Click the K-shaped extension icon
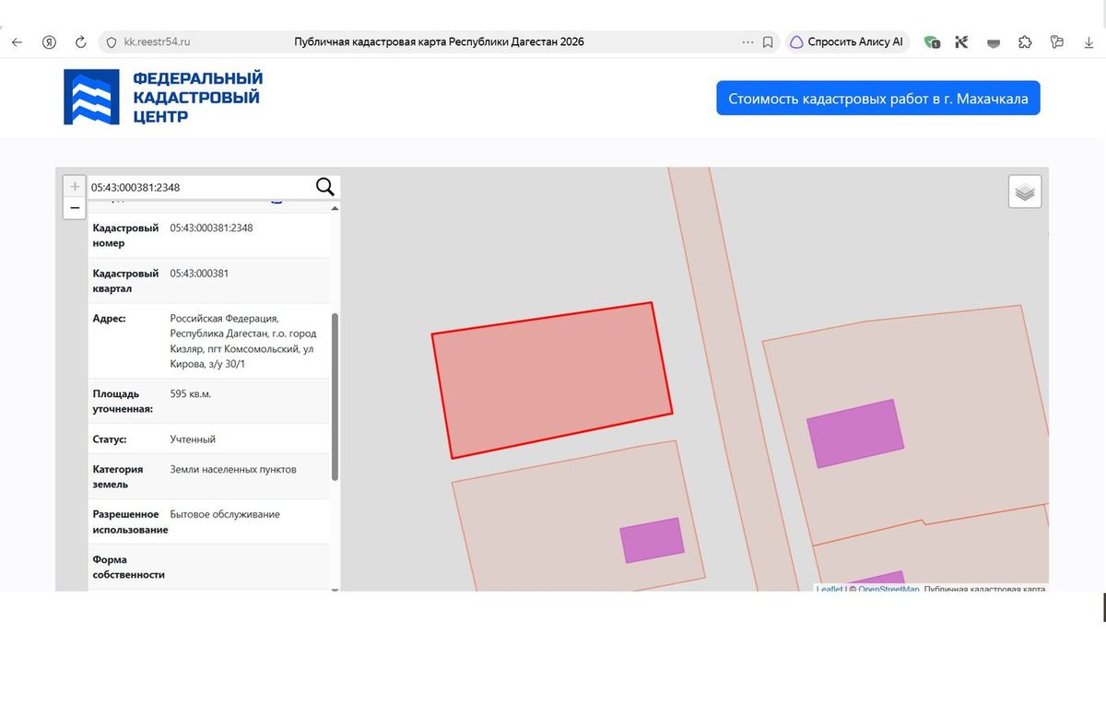This screenshot has width=1106, height=714. tap(961, 41)
